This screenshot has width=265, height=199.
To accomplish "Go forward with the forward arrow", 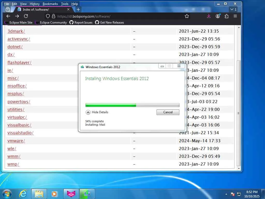I will [17, 16].
